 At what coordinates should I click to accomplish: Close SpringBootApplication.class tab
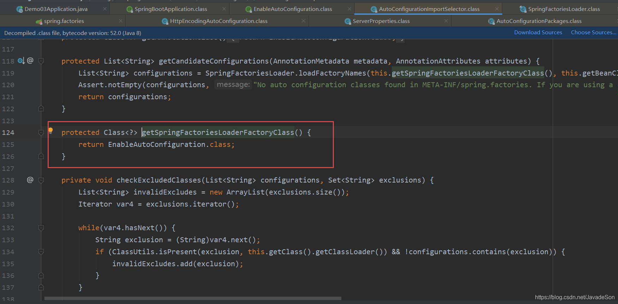click(x=224, y=9)
